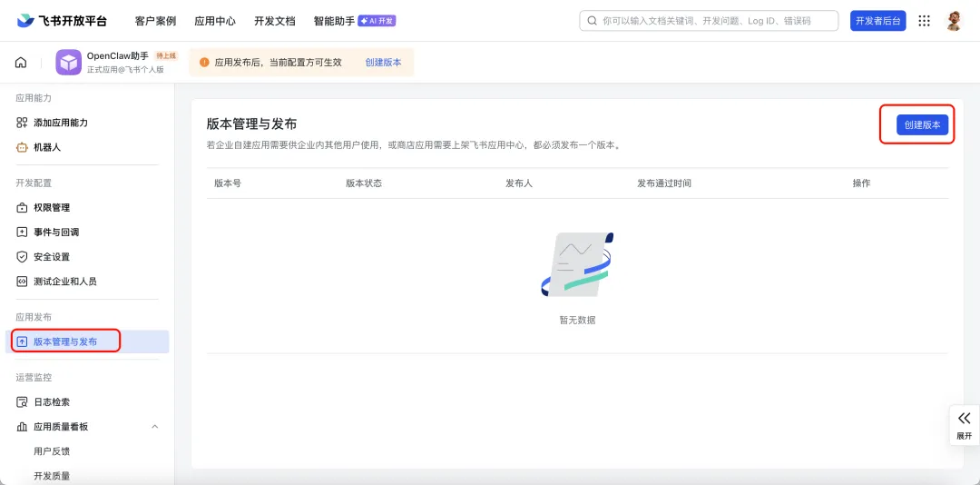Click the orange warning icon in banner
This screenshot has height=485, width=980.
pos(204,63)
